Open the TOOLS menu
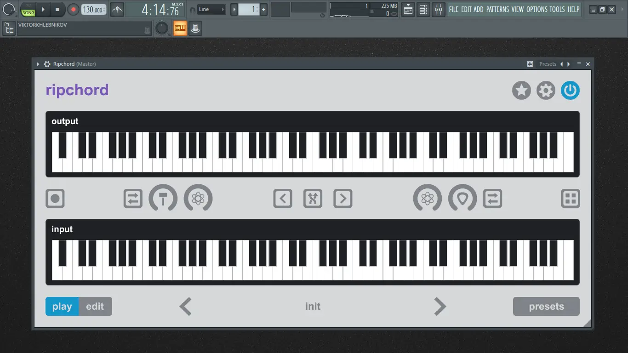 (x=557, y=9)
